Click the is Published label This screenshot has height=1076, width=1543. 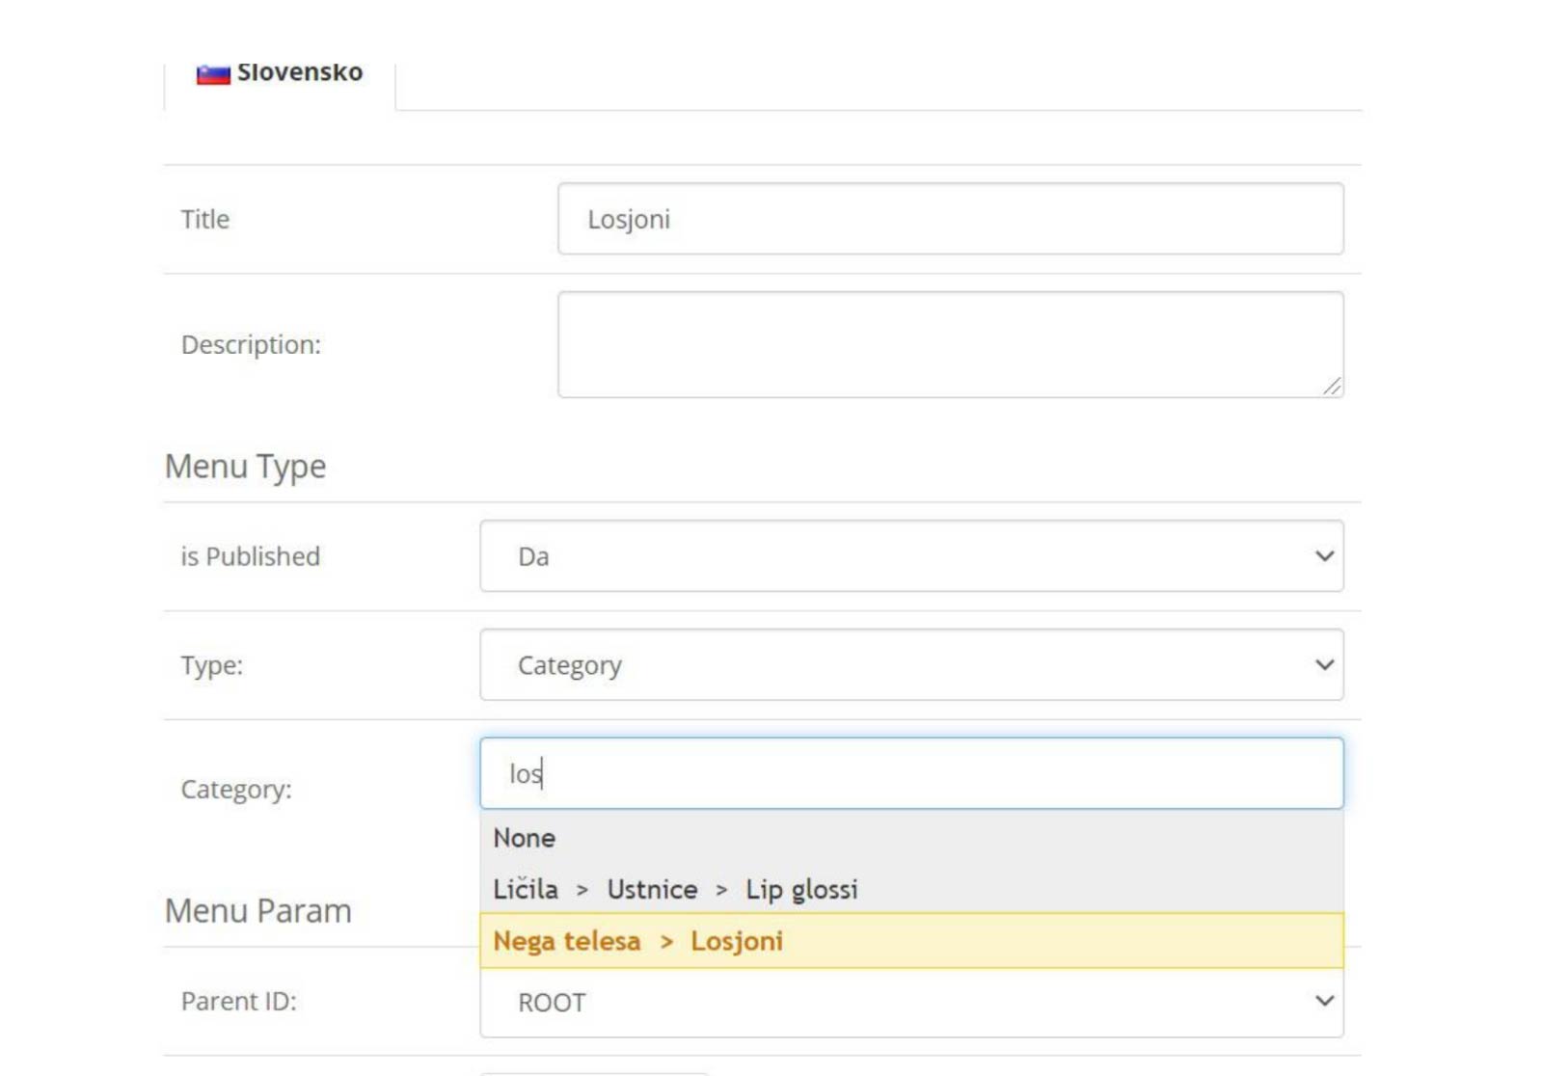tap(251, 556)
